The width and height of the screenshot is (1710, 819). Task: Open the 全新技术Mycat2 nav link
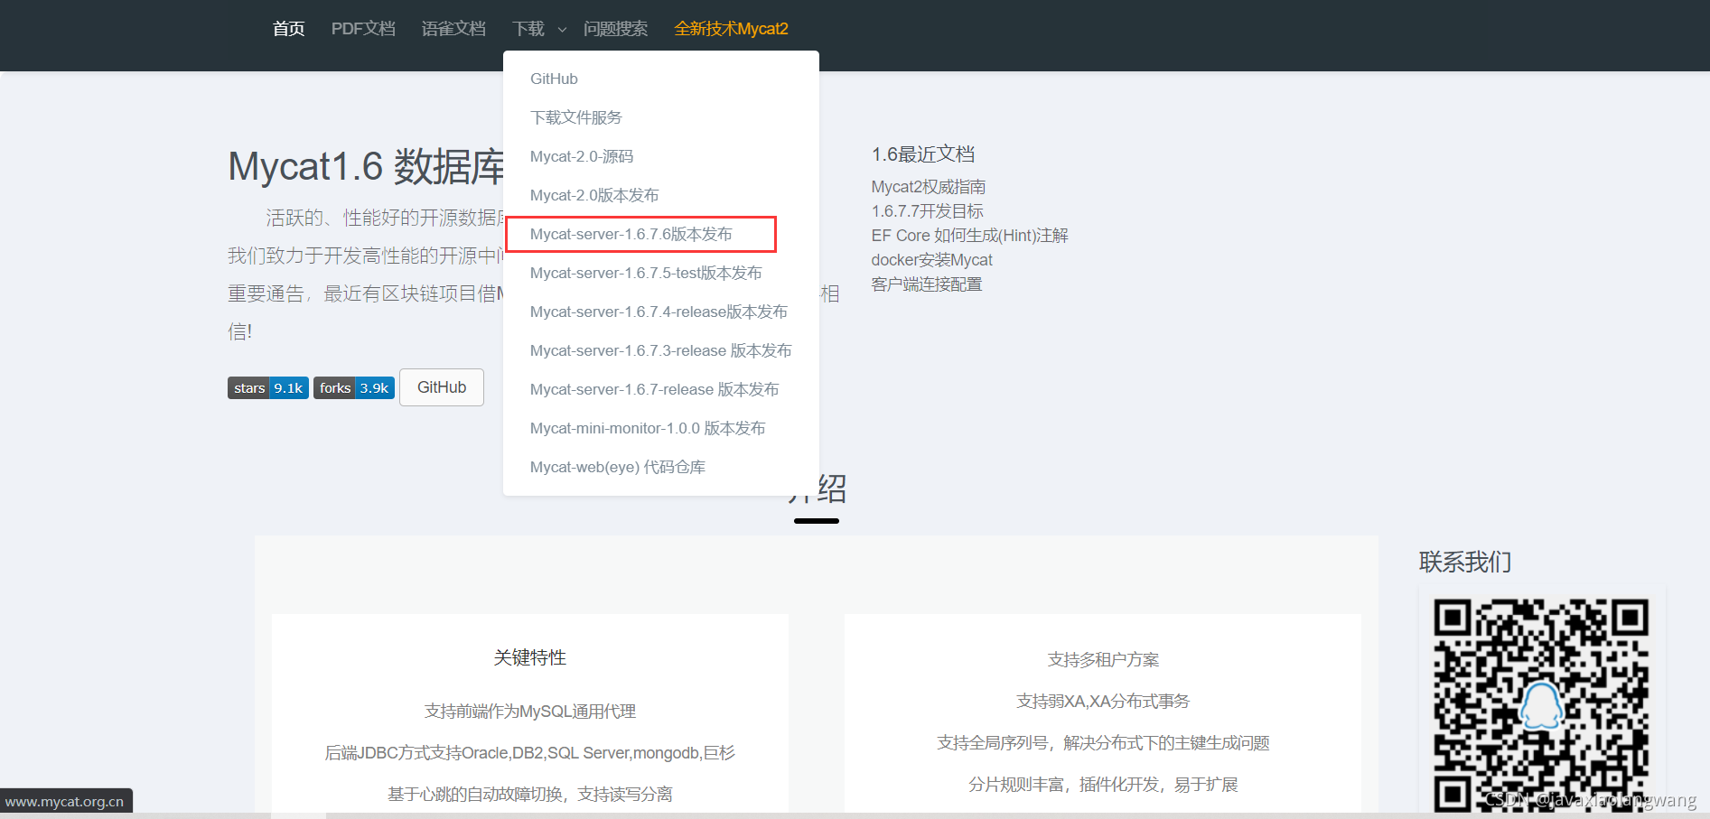(x=731, y=29)
